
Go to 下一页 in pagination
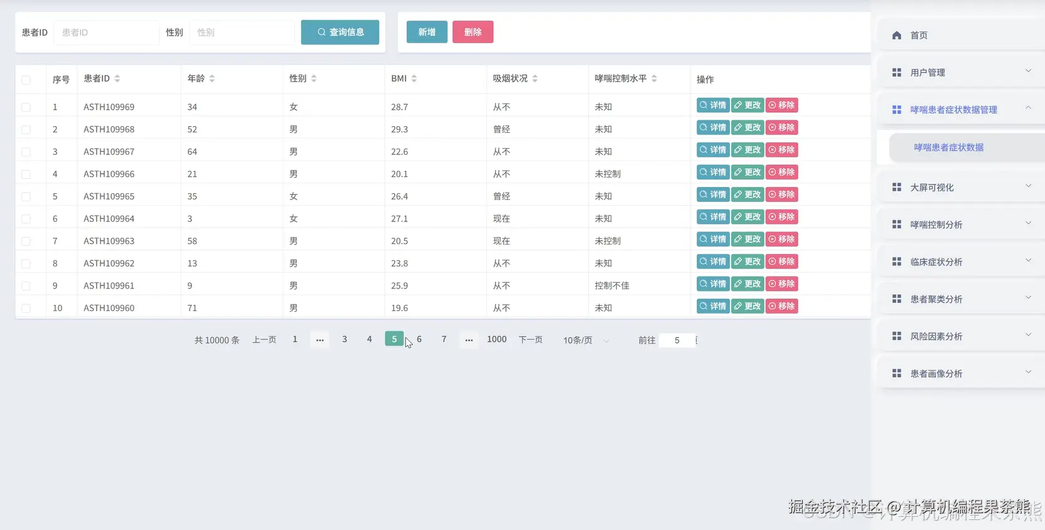click(530, 339)
